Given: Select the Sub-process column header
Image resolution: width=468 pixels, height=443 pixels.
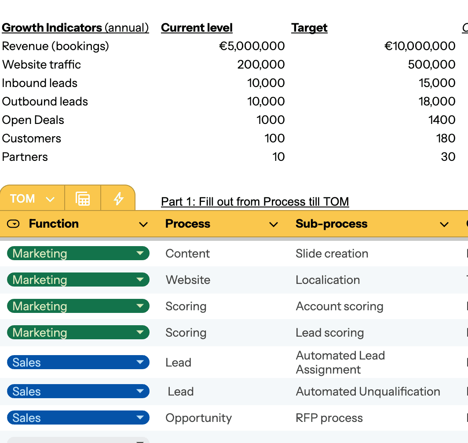Looking at the screenshot, I should pos(331,224).
